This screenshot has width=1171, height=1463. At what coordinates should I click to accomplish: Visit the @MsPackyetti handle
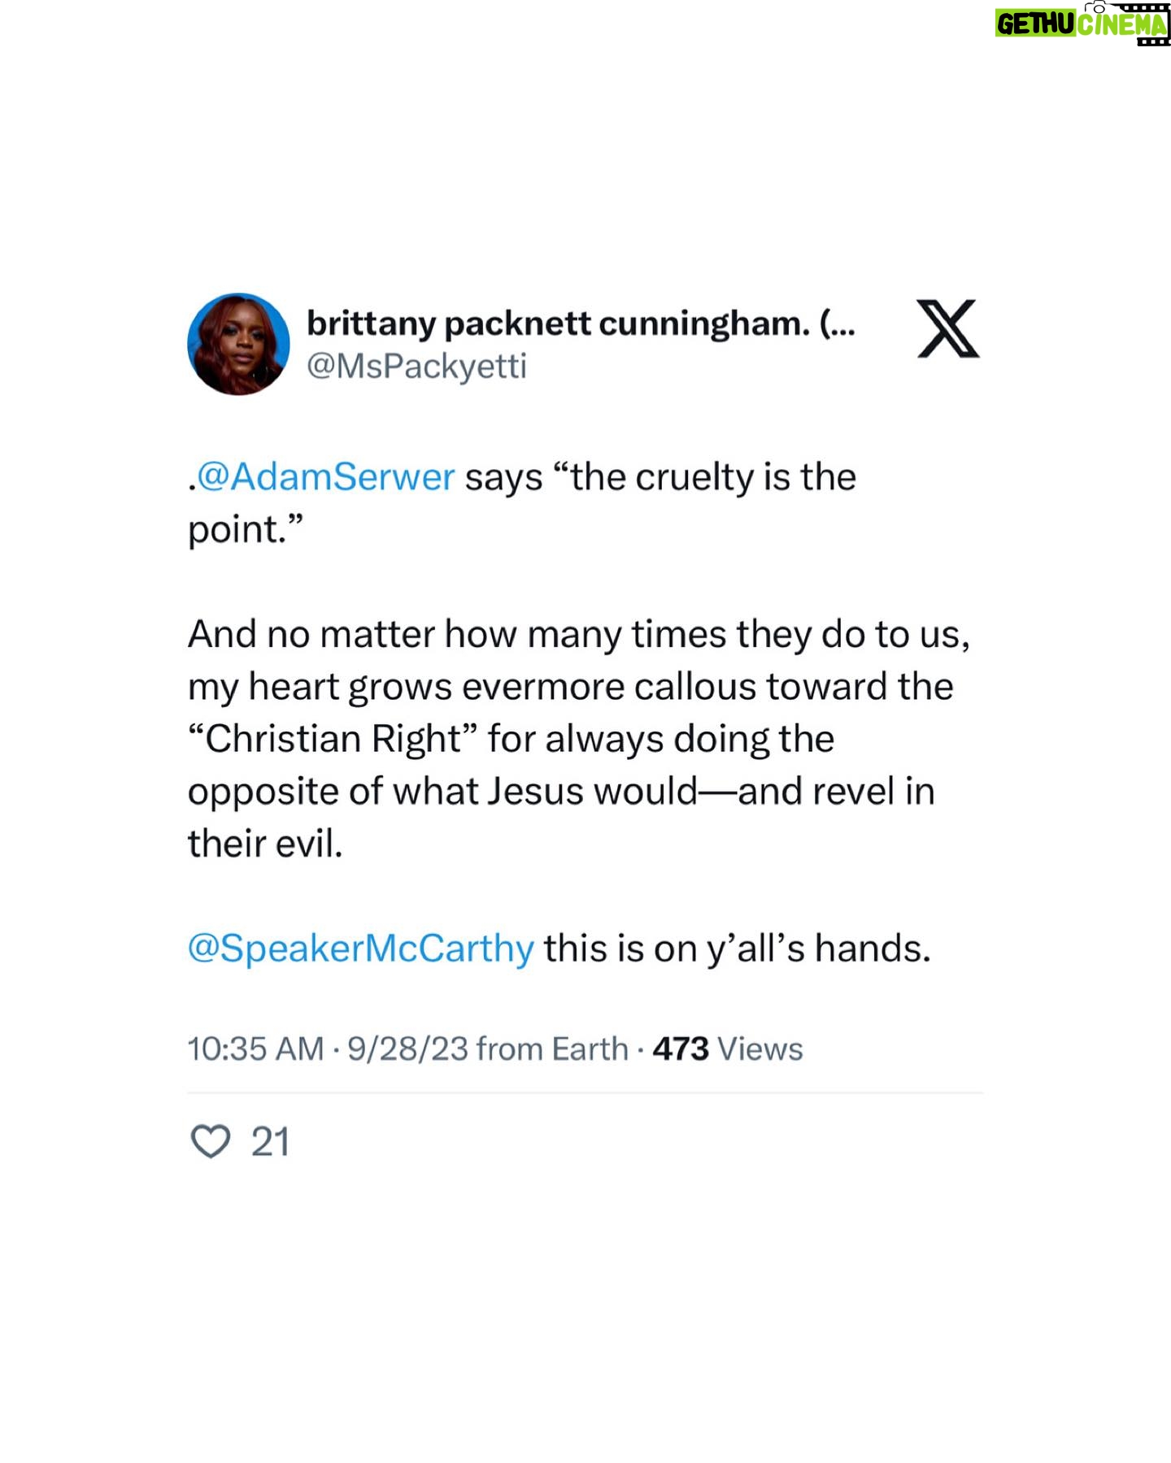tap(416, 366)
